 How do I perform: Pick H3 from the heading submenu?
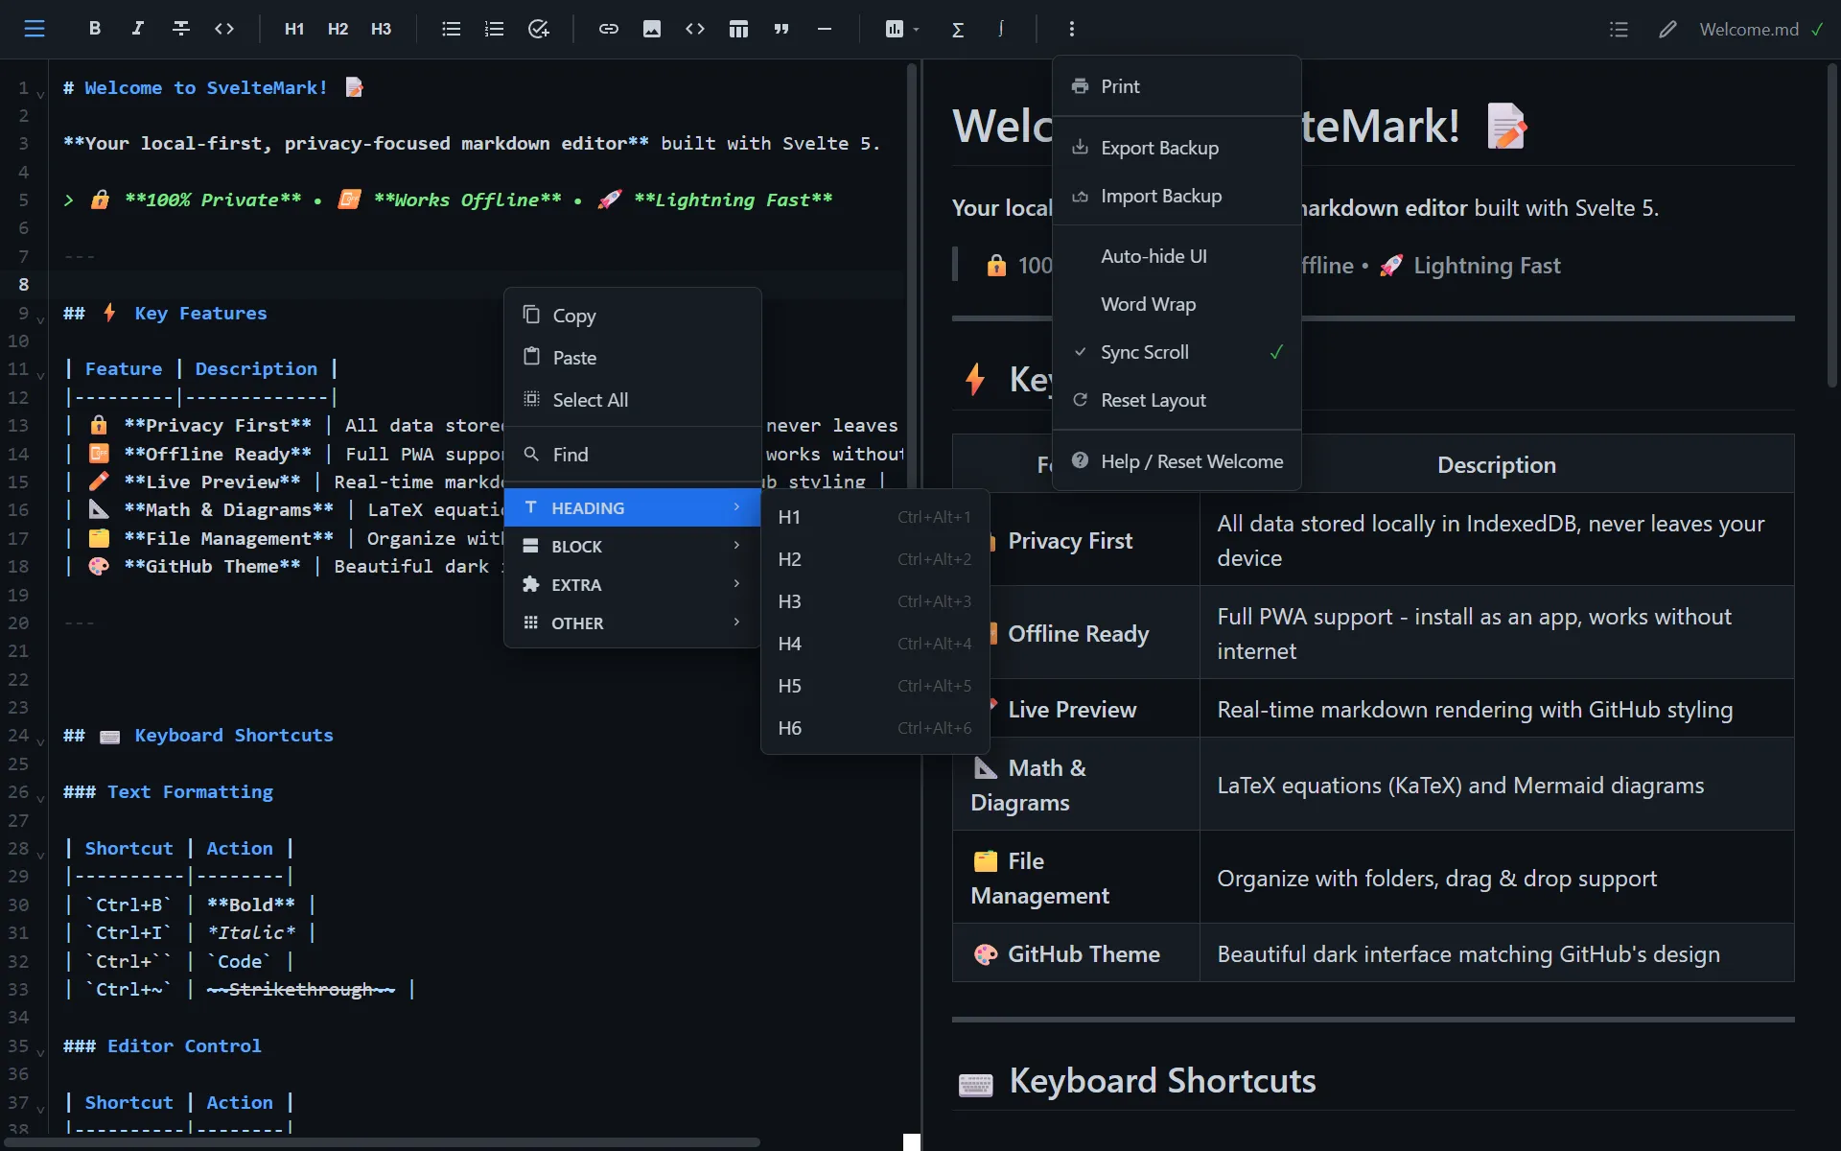coord(874,601)
